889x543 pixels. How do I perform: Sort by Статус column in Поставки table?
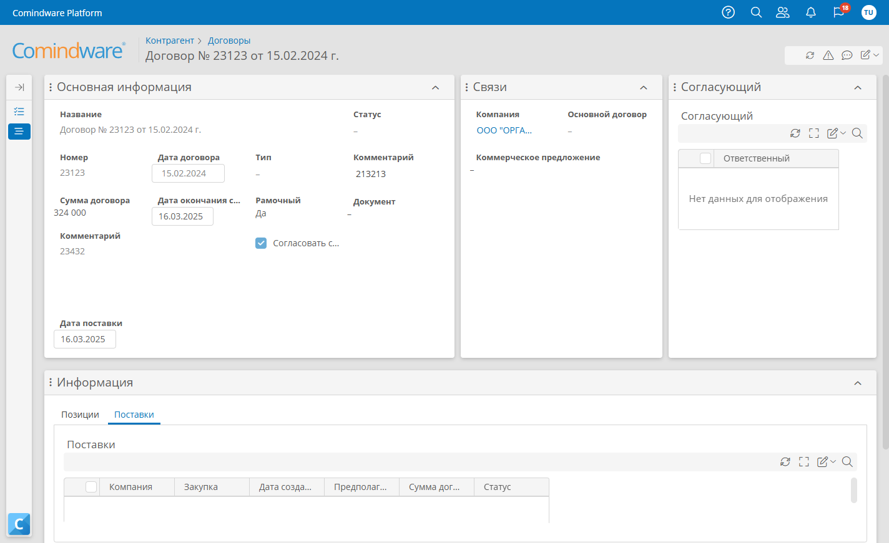511,487
